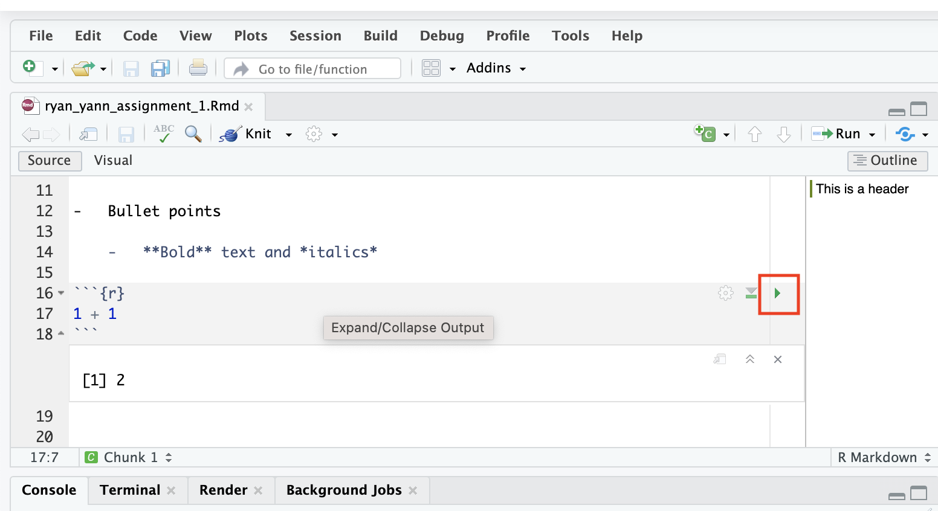This screenshot has width=938, height=511.
Task: Toggle the document Outline pane
Action: (887, 161)
